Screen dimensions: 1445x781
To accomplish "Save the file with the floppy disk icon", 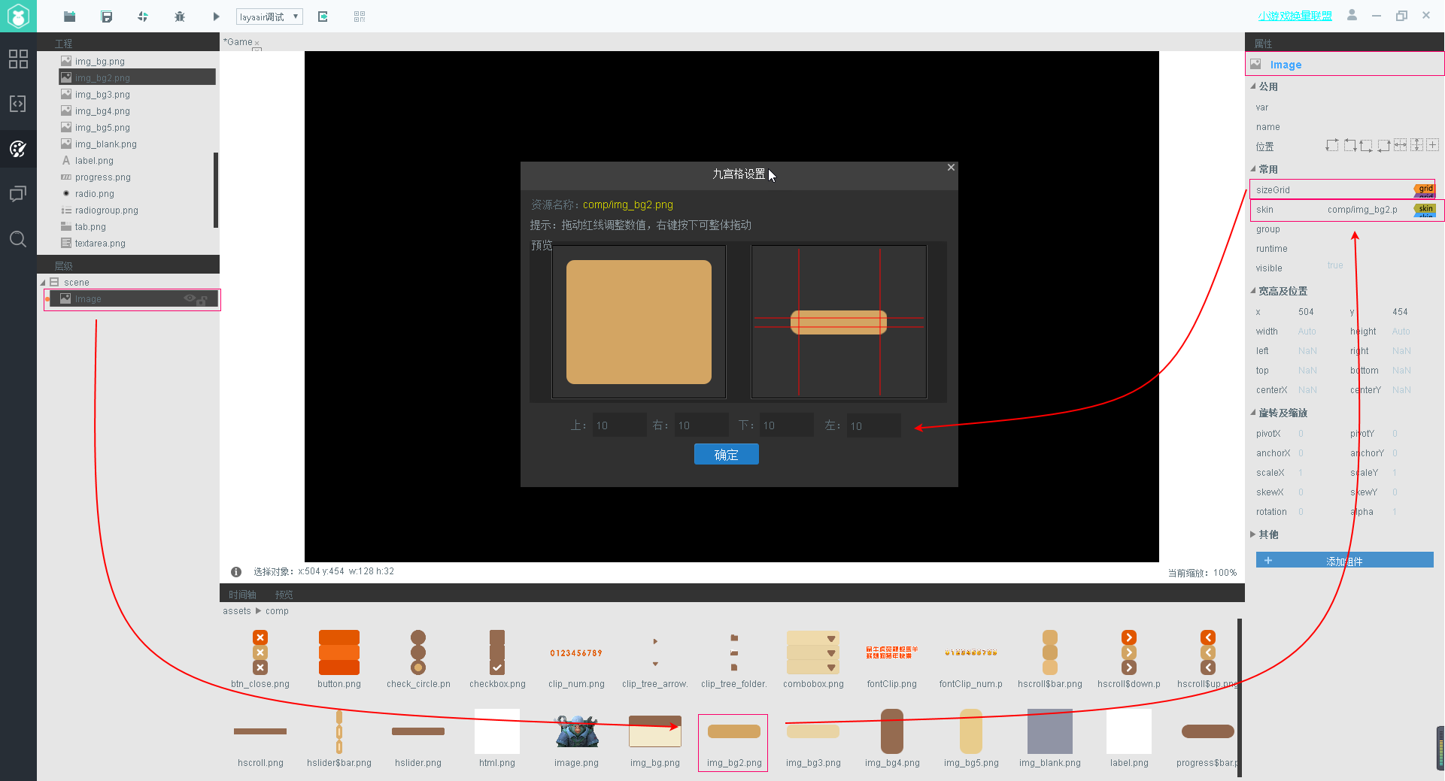I will (107, 16).
